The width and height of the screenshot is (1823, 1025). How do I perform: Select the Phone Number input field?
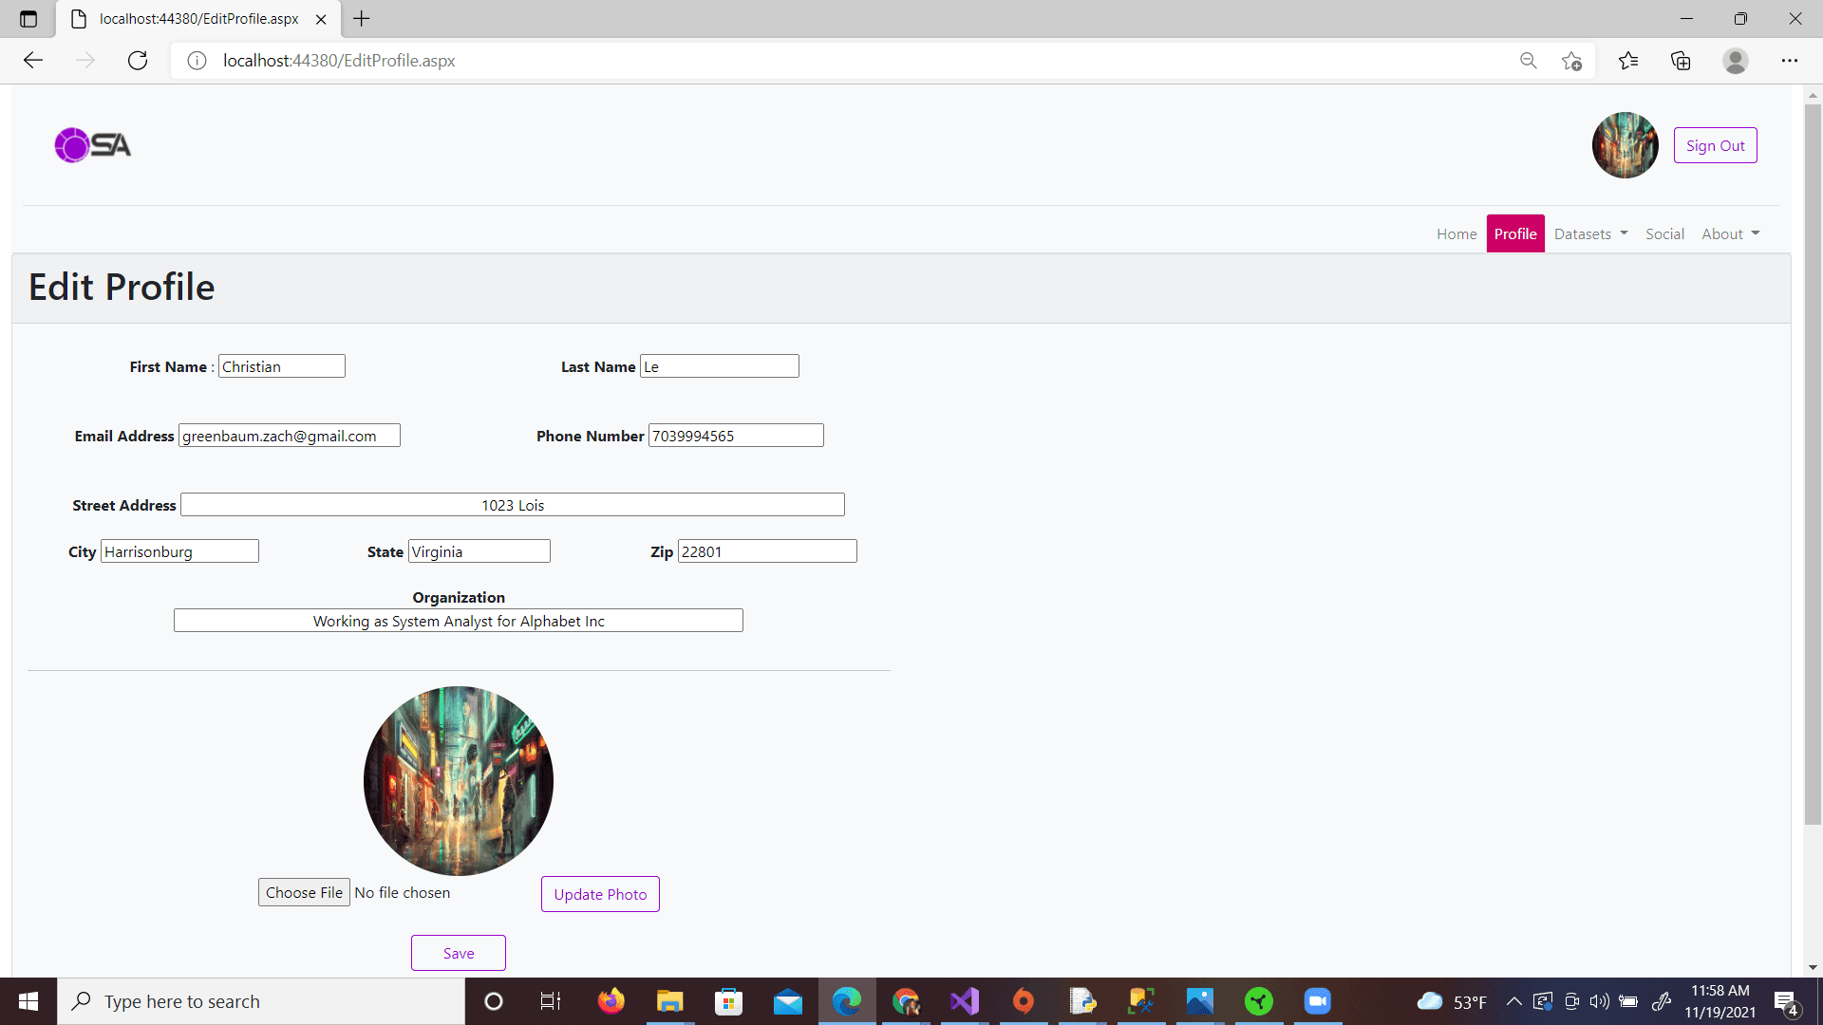[735, 435]
